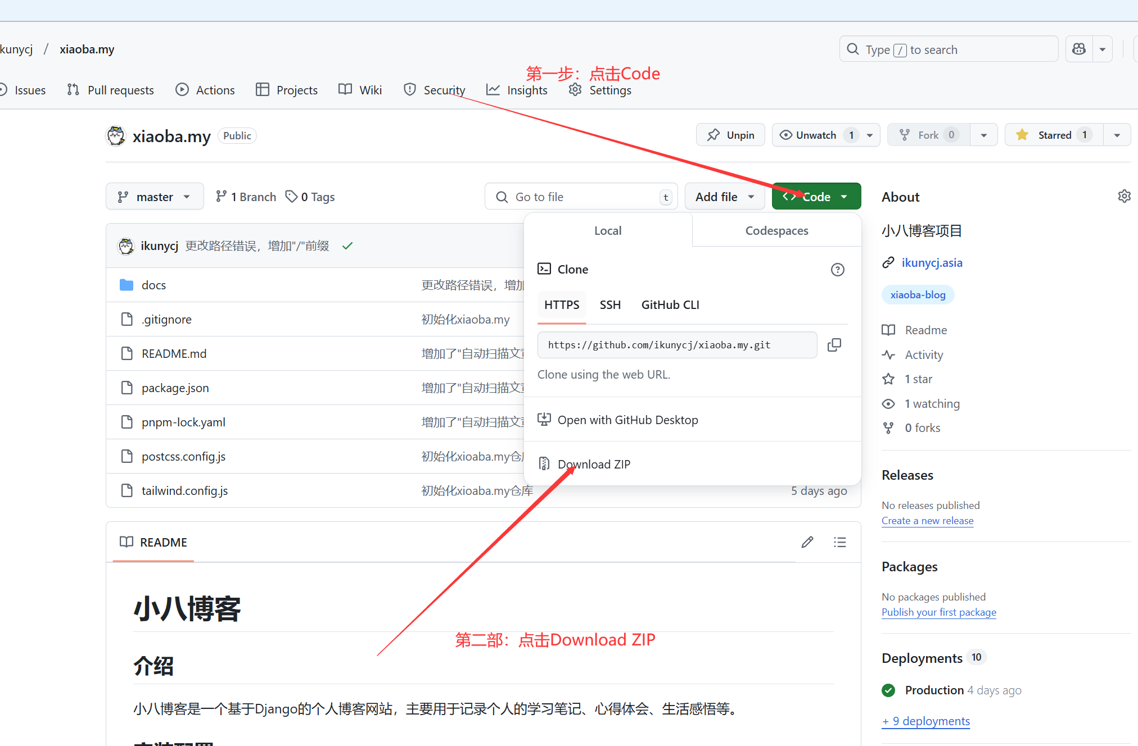Image resolution: width=1138 pixels, height=746 pixels.
Task: Click the Copilot icon in the header
Action: 1079,49
